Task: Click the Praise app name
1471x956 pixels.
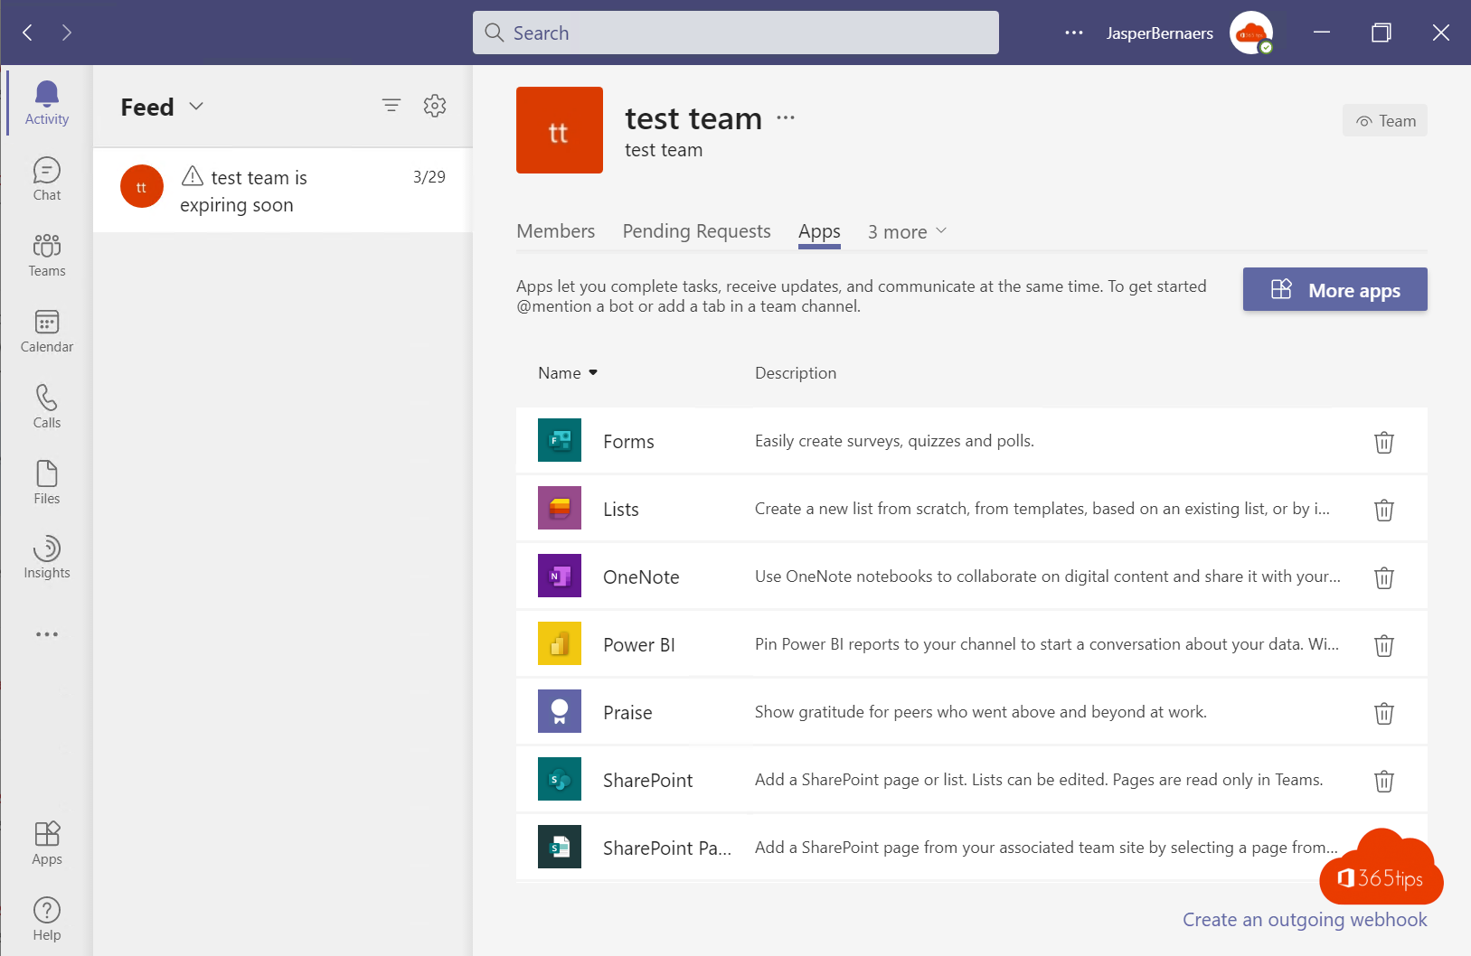Action: click(x=627, y=713)
